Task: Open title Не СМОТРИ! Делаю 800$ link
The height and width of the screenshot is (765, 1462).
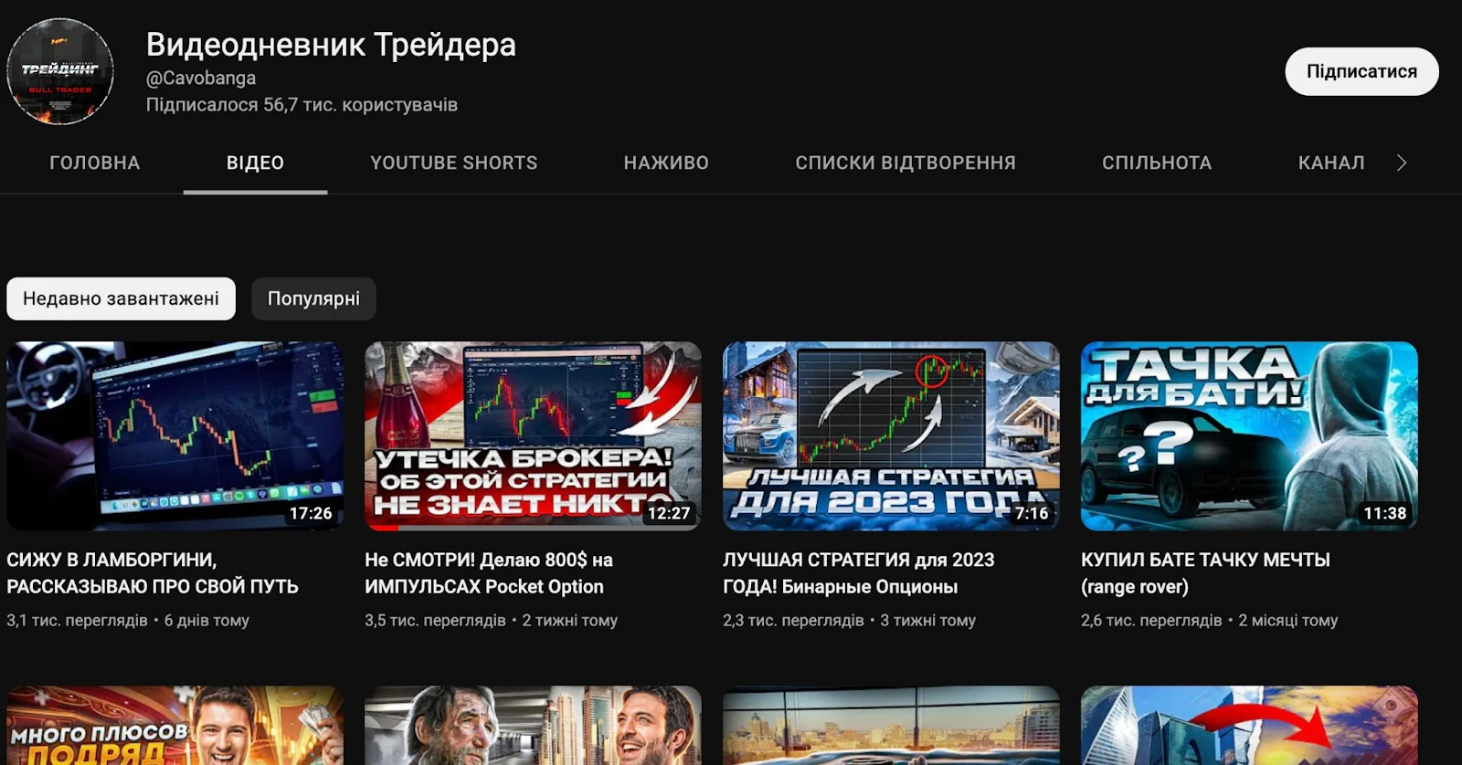Action: click(489, 573)
